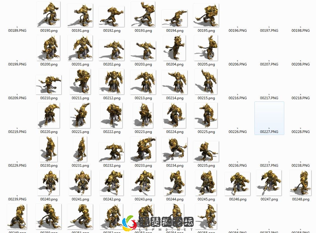Select the 00200.png thumbnail
This screenshot has height=233, width=316.
(x=49, y=48)
